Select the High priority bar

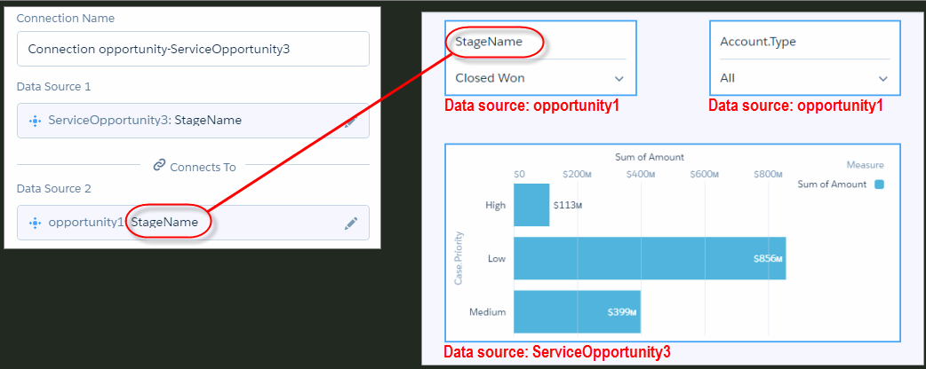[531, 205]
